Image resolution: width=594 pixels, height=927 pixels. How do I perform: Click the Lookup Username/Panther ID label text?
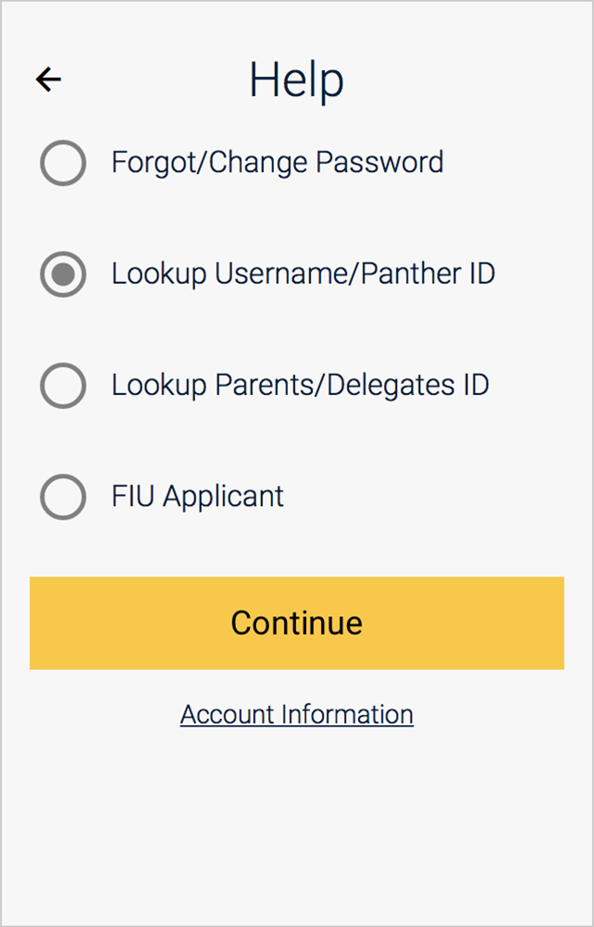tap(303, 275)
